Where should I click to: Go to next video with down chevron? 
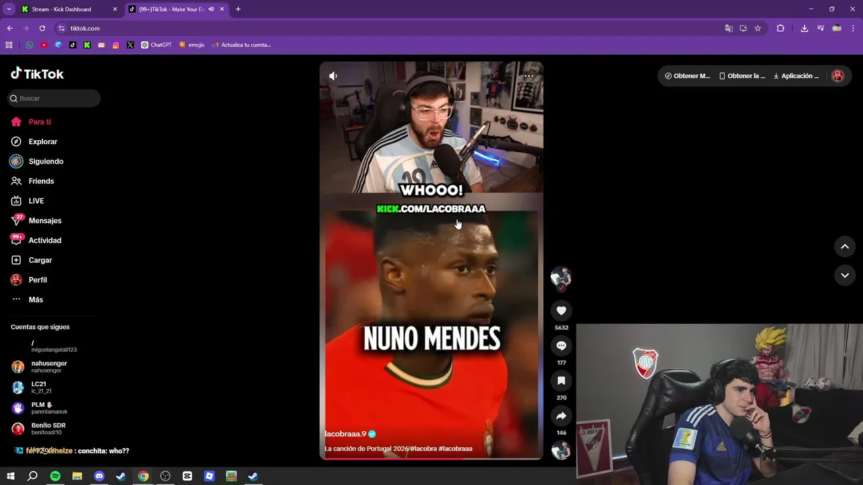(x=845, y=275)
